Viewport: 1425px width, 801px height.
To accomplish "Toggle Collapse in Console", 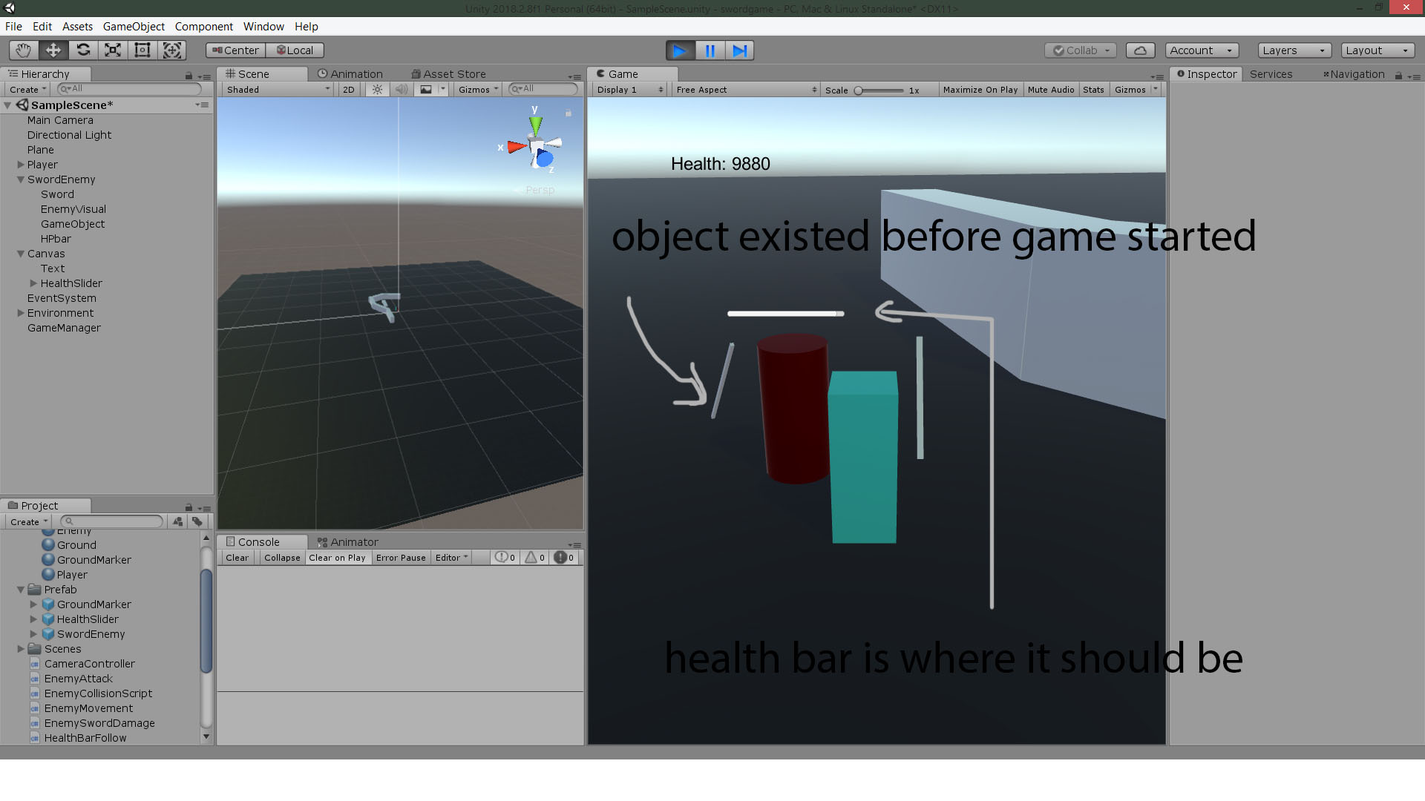I will point(282,558).
